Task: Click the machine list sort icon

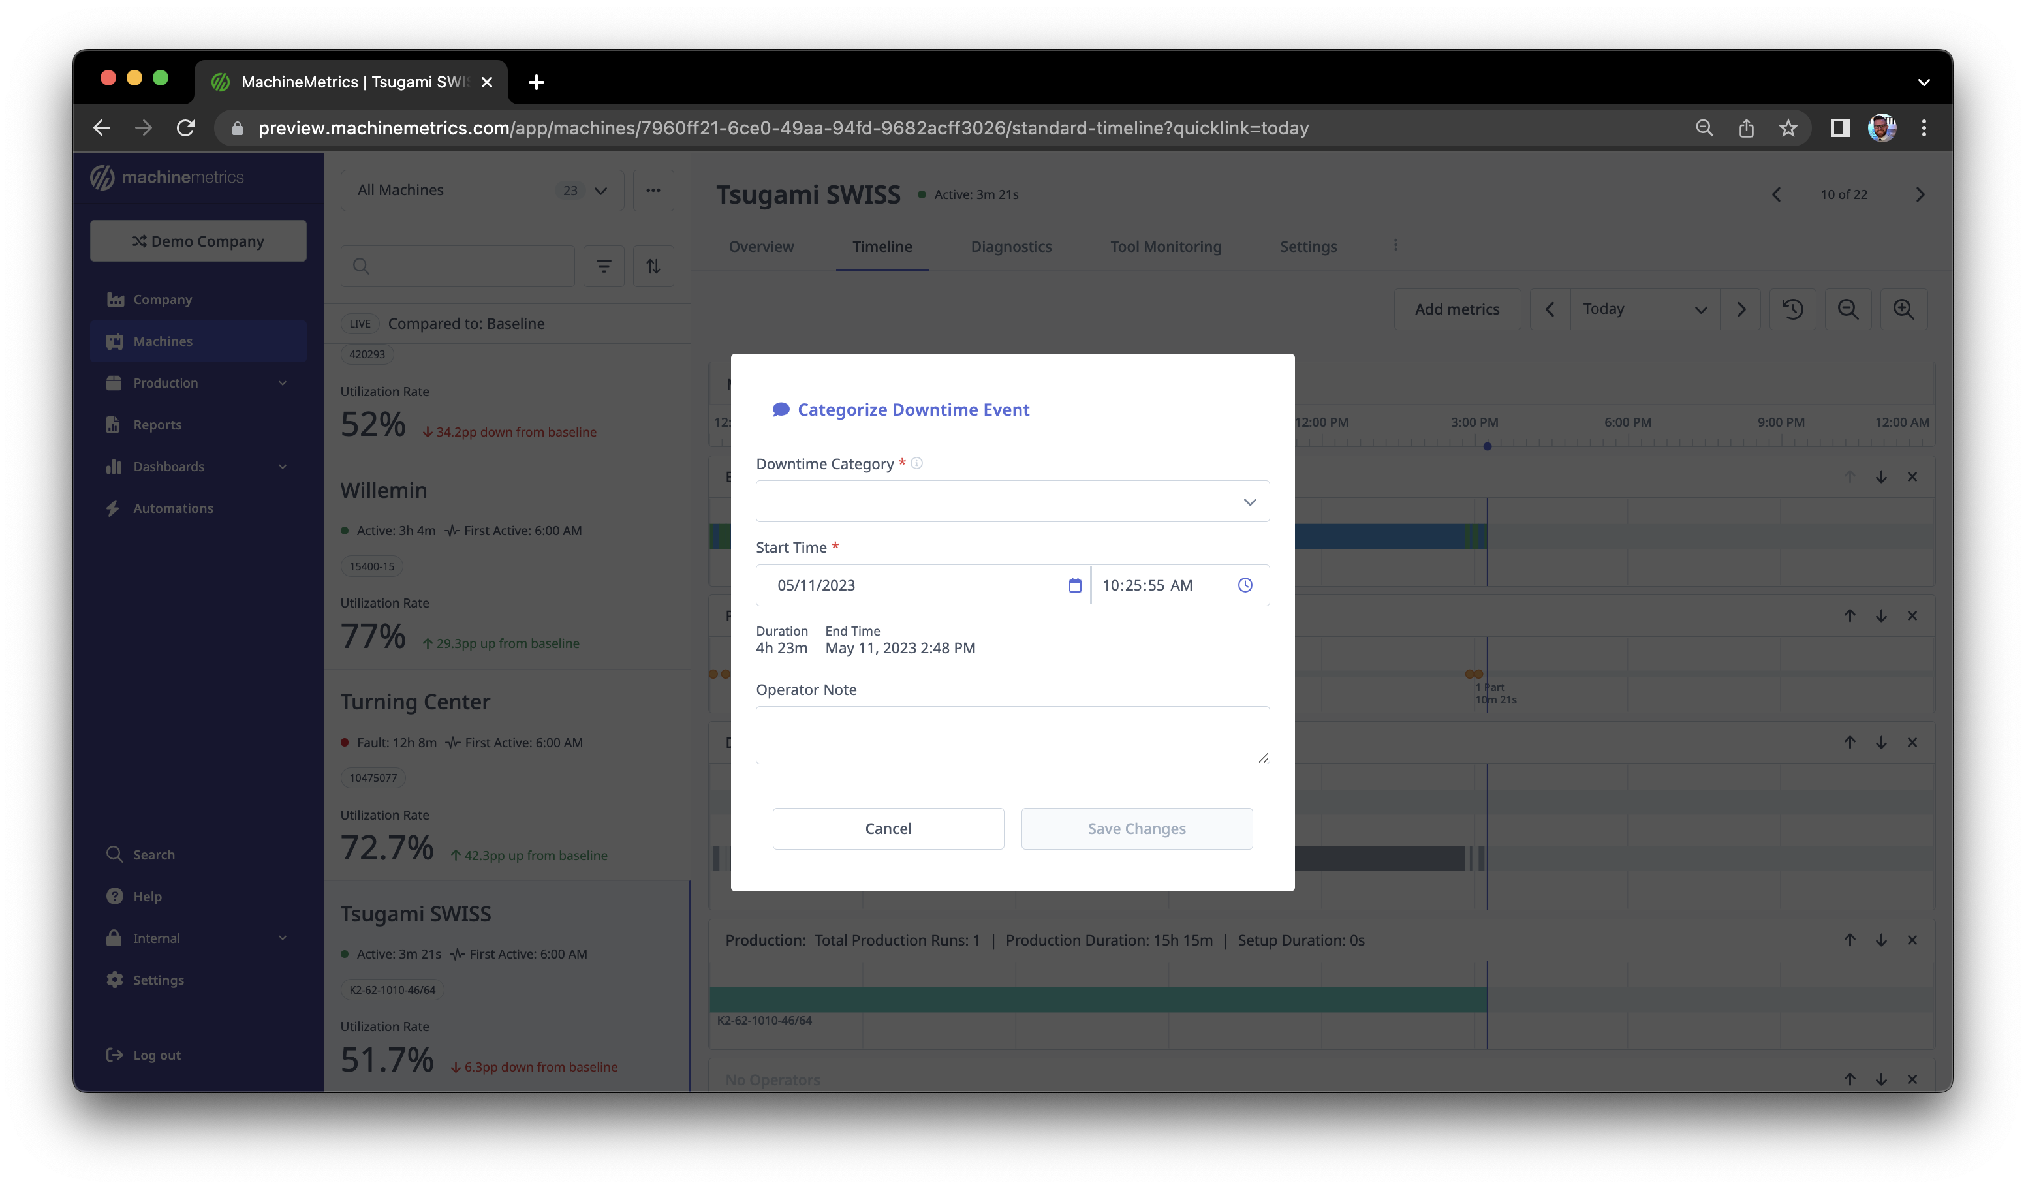Action: point(653,266)
